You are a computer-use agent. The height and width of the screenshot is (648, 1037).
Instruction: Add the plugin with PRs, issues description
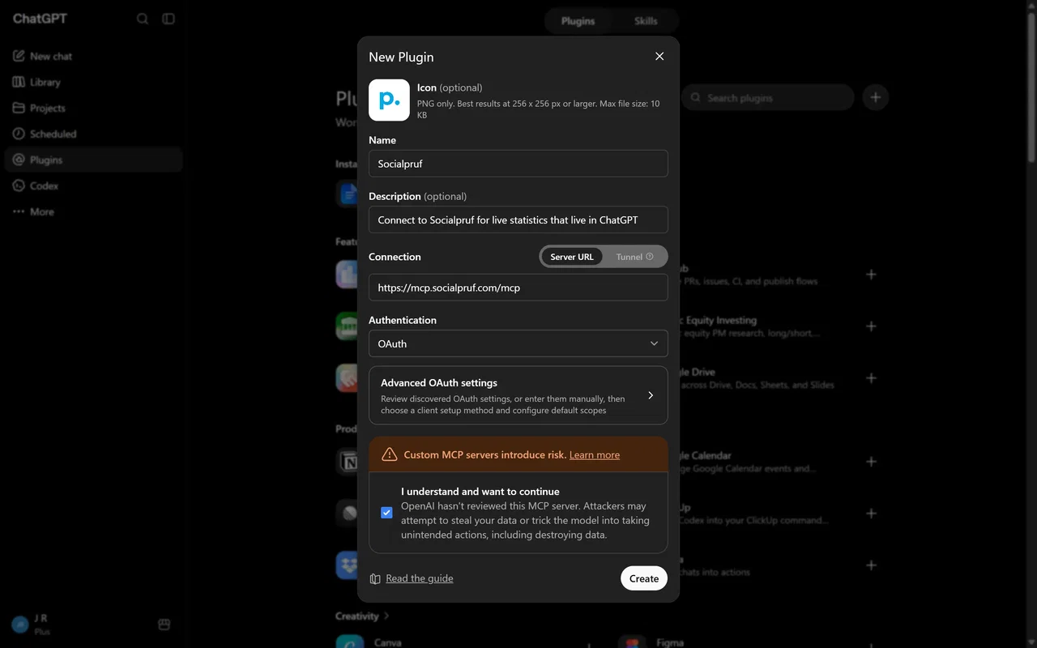coord(871,274)
